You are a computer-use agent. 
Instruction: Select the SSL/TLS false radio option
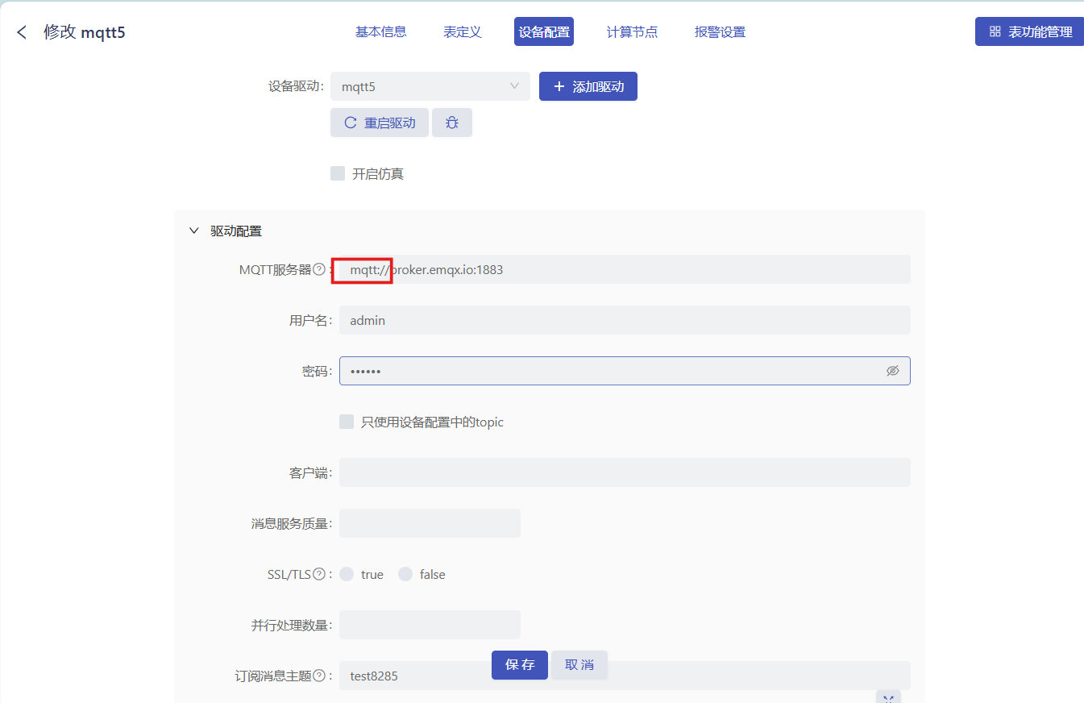click(x=405, y=574)
